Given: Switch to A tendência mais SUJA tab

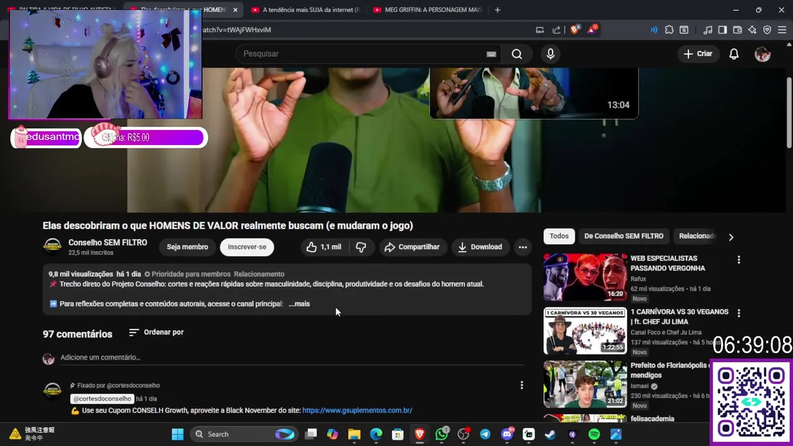Looking at the screenshot, I should point(306,10).
